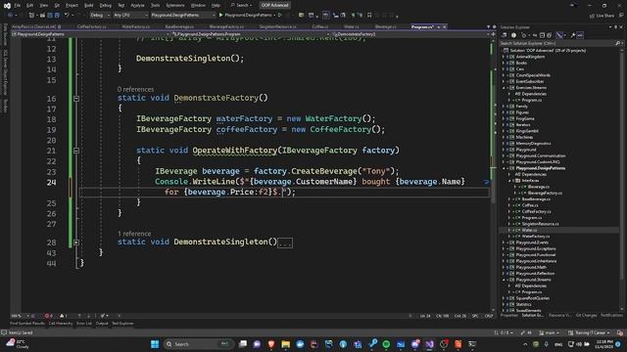Open startup project Playground.DesignPatterns dropdown
The width and height of the screenshot is (627, 352).
coord(183,16)
